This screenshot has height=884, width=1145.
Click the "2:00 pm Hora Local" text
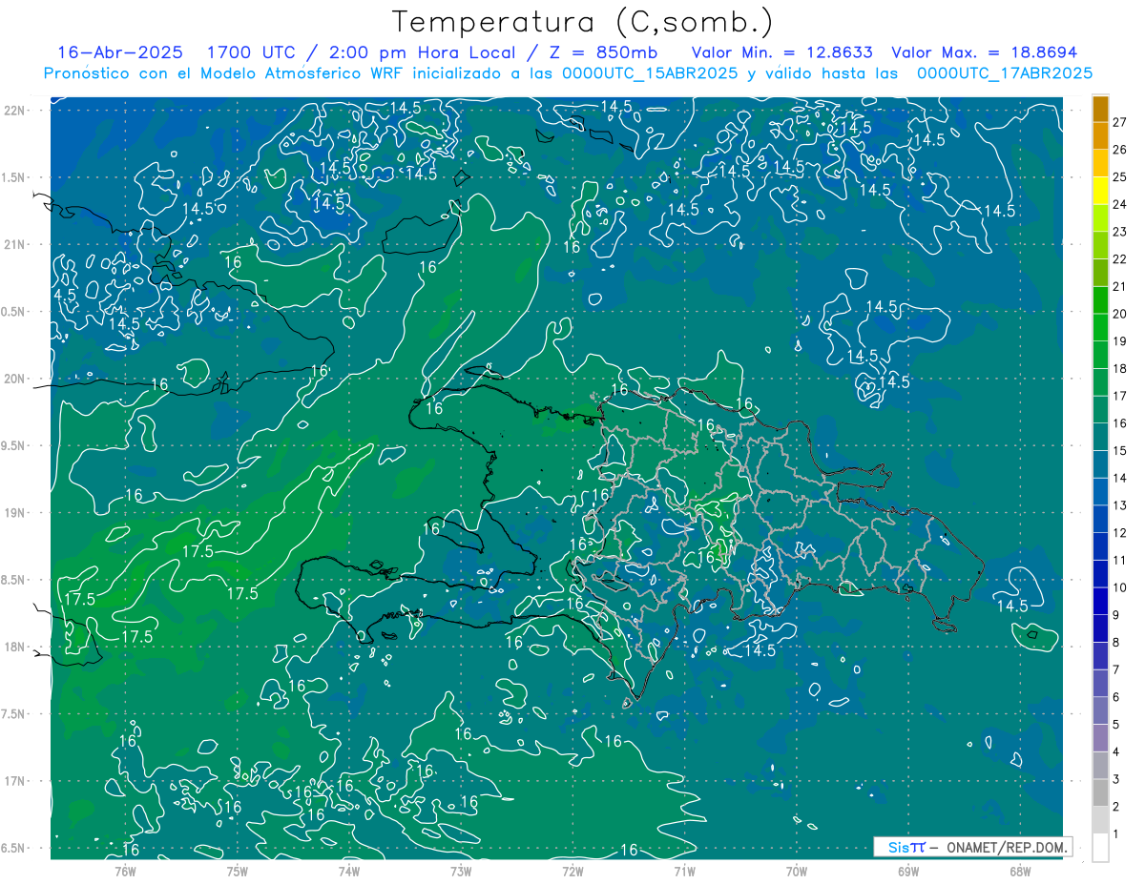421,52
